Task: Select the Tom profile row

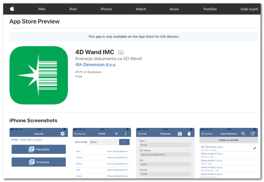Action: click(102, 170)
